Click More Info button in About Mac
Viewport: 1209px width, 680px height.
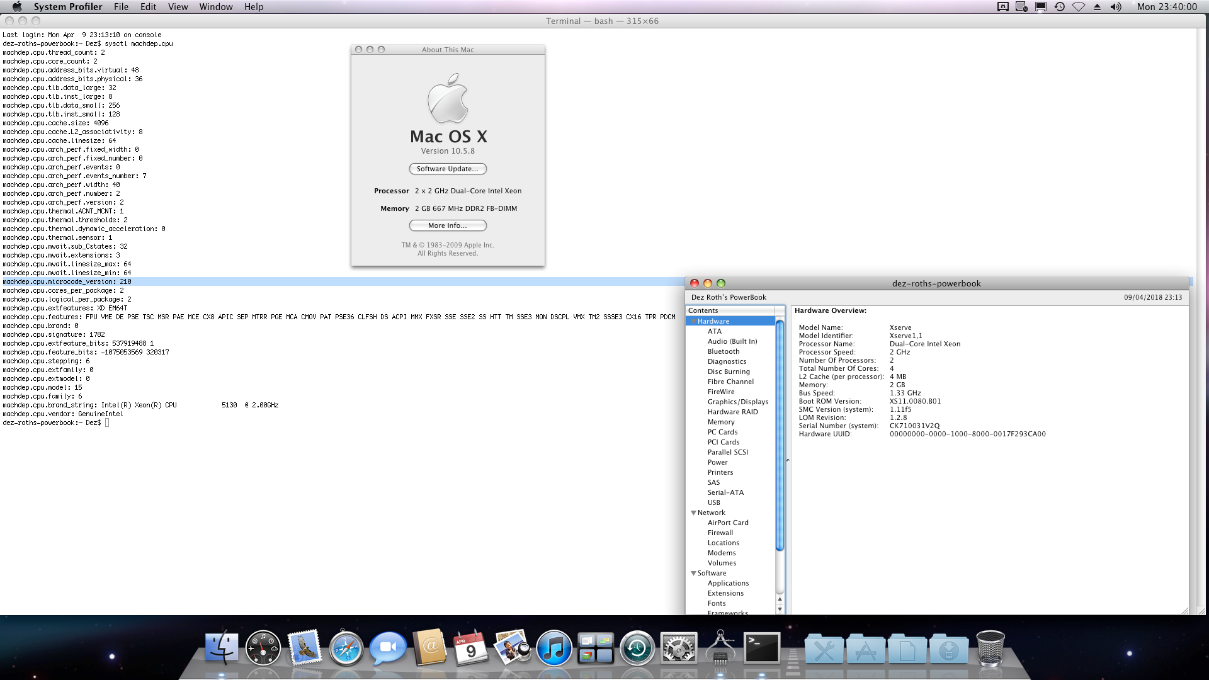[448, 225]
